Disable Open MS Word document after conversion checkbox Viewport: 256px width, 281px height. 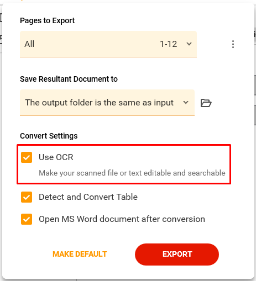pos(27,219)
